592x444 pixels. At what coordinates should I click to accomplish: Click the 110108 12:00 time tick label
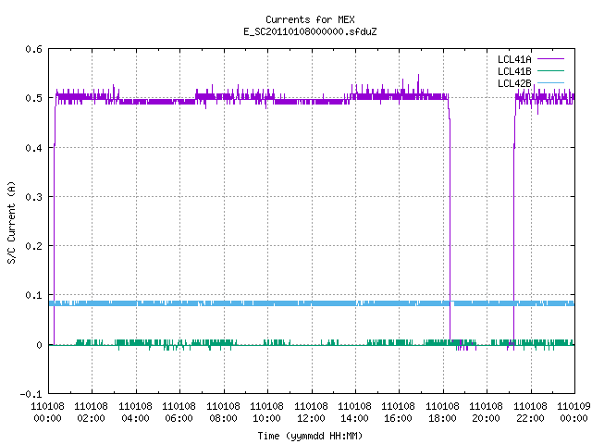coord(311,413)
